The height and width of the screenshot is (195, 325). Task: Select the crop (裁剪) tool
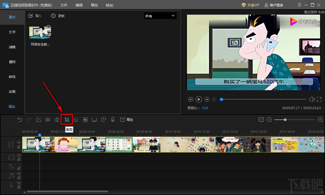[x=67, y=120]
